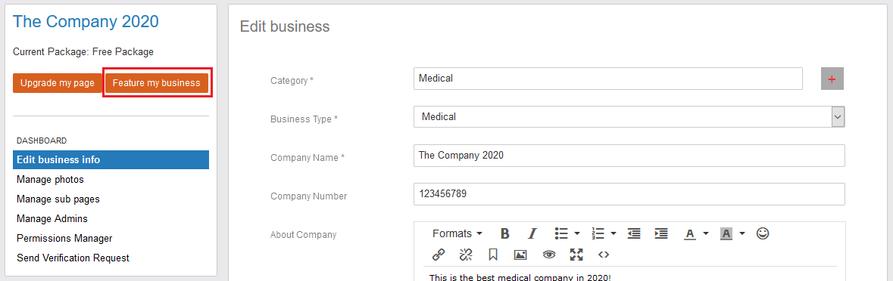Insert a link with chain icon
The height and width of the screenshot is (281, 893).
point(439,255)
